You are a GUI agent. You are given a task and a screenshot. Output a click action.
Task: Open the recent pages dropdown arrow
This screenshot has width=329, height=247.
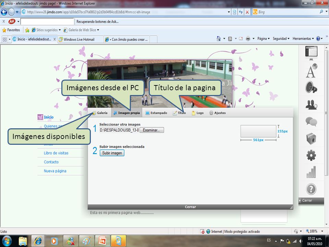(x=17, y=12)
